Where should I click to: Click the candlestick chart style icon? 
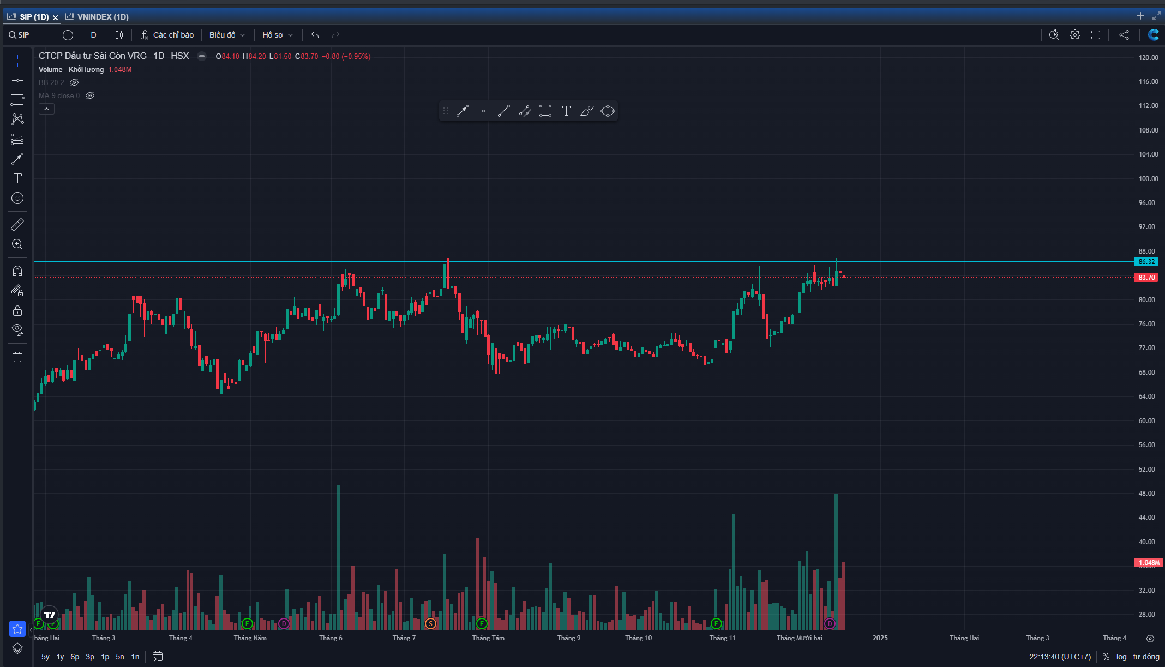click(119, 35)
